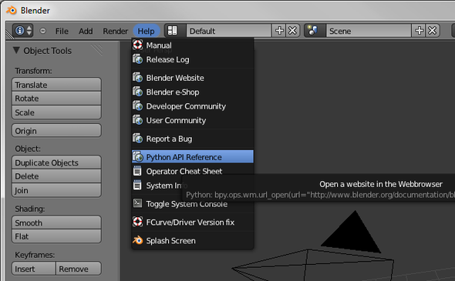Click the Blender logo in title bar
The height and width of the screenshot is (281, 455).
coord(12,11)
